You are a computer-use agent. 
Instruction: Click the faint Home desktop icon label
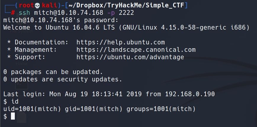tap(22, 64)
